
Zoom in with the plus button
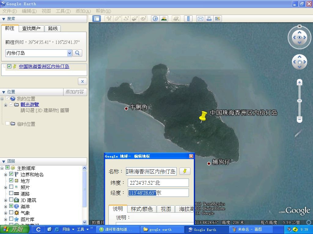300,82
